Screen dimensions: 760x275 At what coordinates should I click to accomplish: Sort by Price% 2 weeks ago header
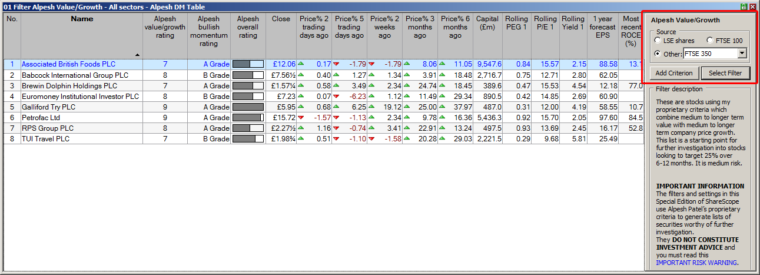[384, 35]
